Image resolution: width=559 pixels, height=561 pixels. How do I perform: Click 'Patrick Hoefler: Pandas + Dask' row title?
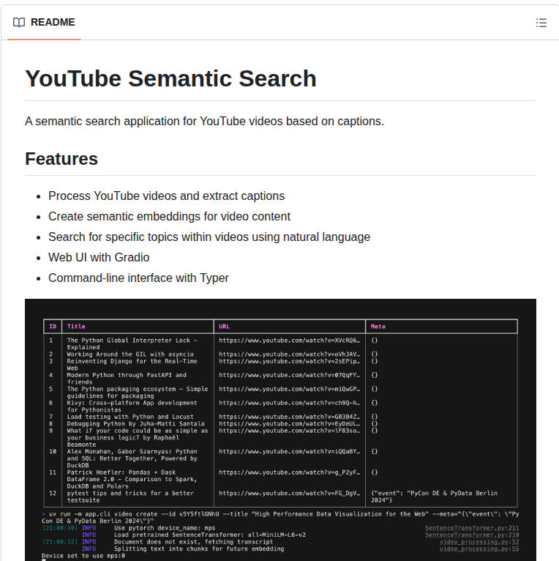[x=132, y=479]
